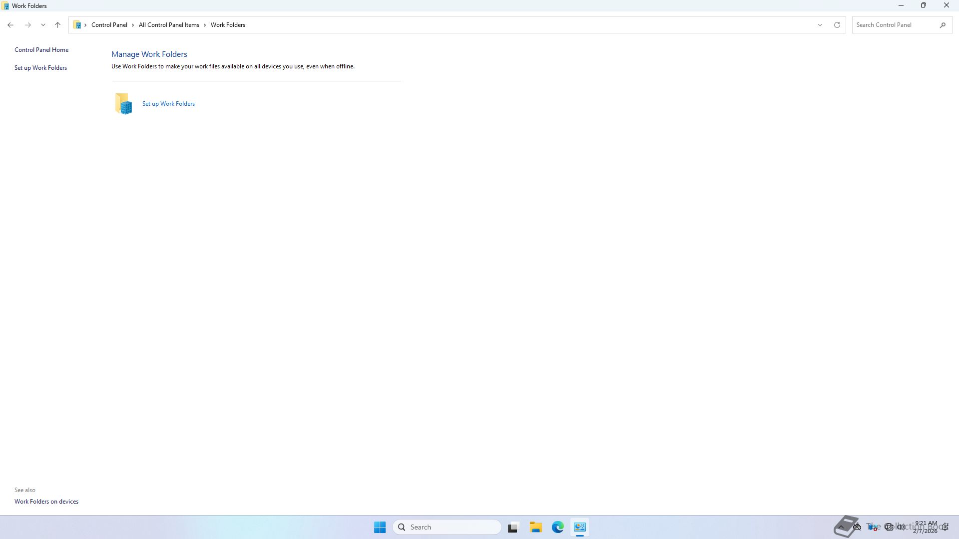
Task: Click the main Set up Work Folders link
Action: pyautogui.click(x=168, y=104)
